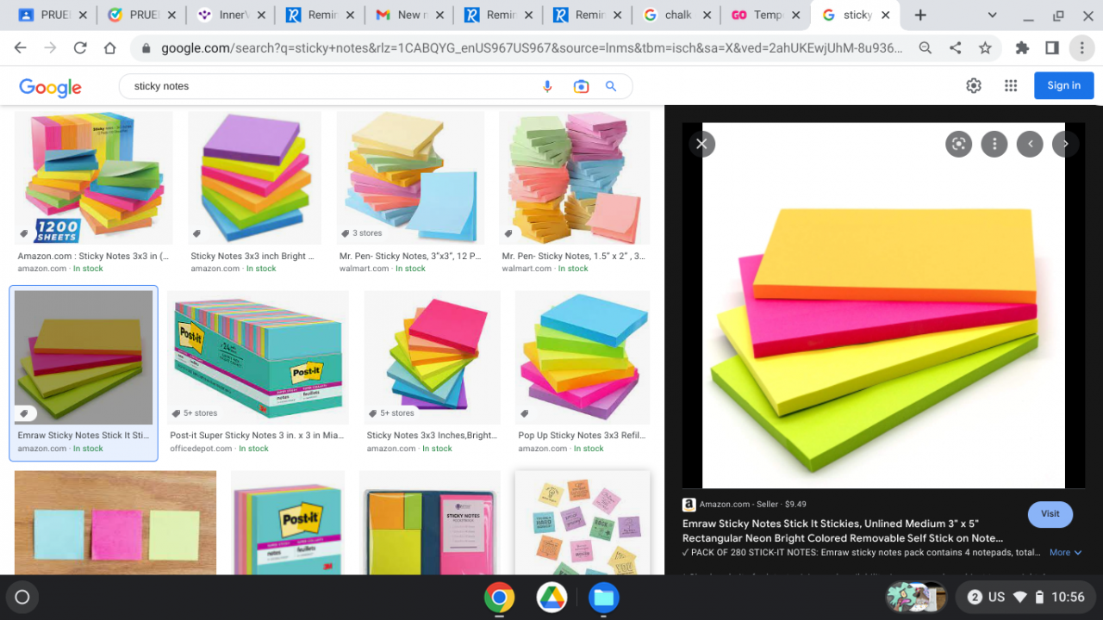Switch to the first PRUE tab
Screen dimensions: 1103x620
[52, 15]
